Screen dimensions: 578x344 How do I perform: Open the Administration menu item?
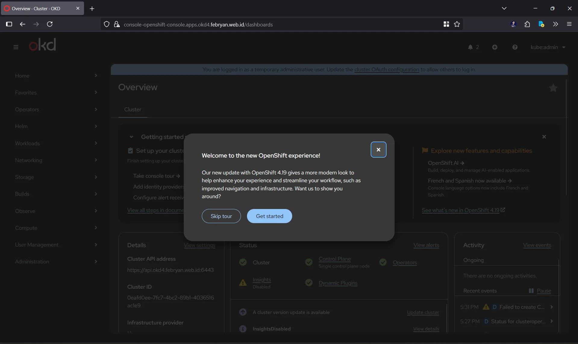[56, 262]
